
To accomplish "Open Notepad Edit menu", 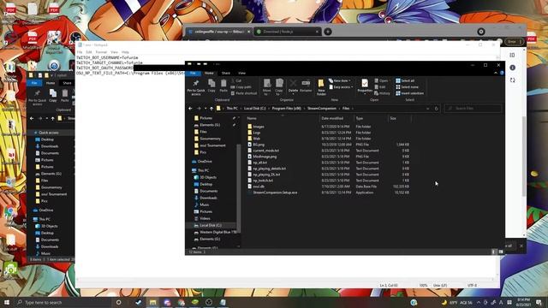I will (89, 52).
